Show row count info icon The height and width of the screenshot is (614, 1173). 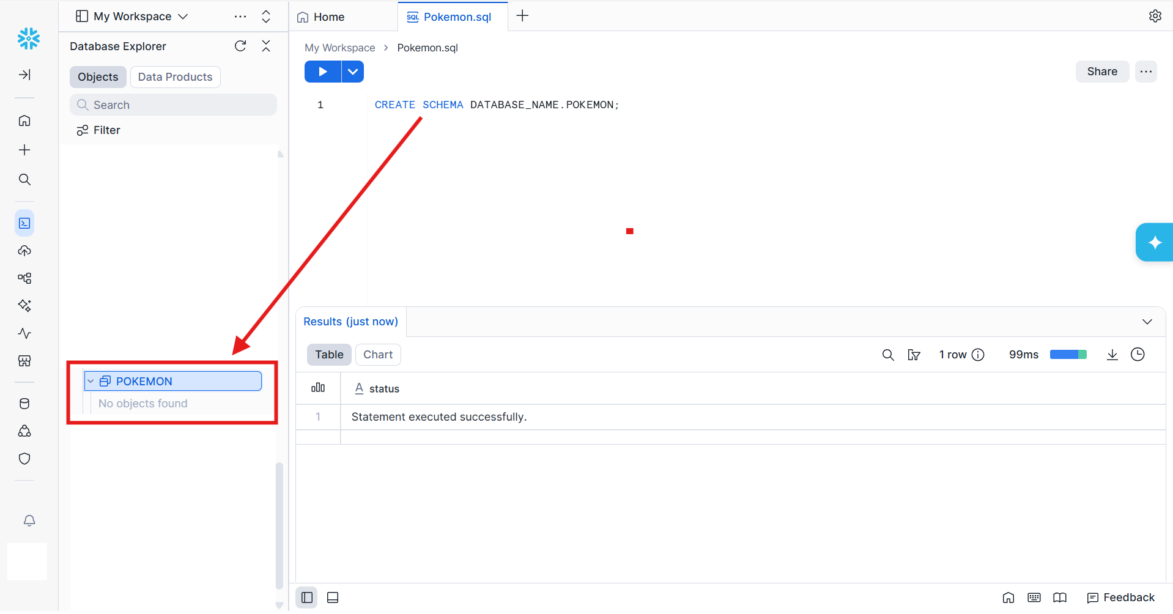[x=978, y=355]
